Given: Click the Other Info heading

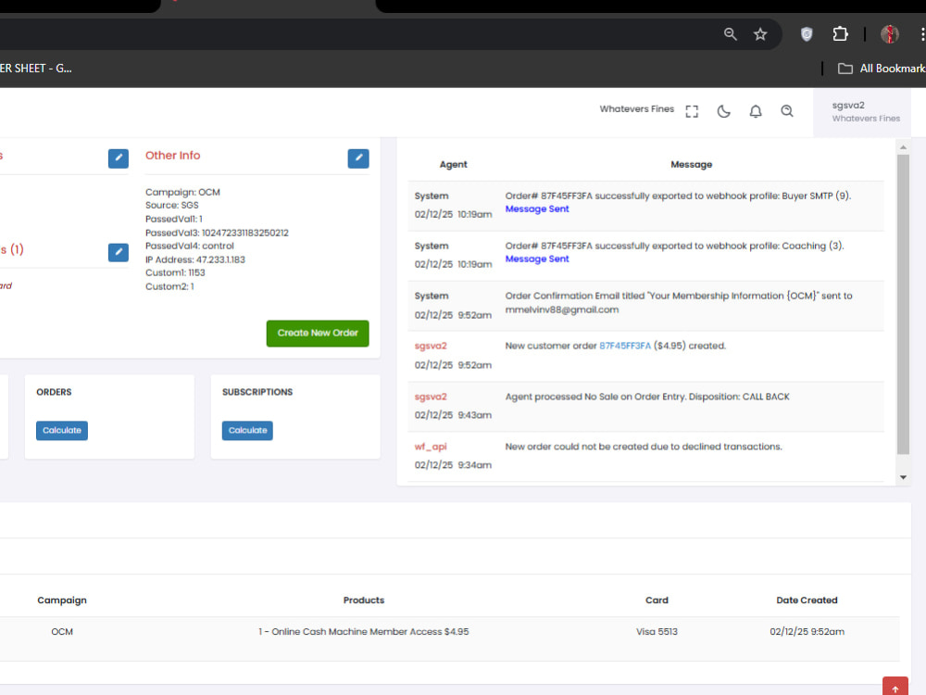Looking at the screenshot, I should [172, 156].
